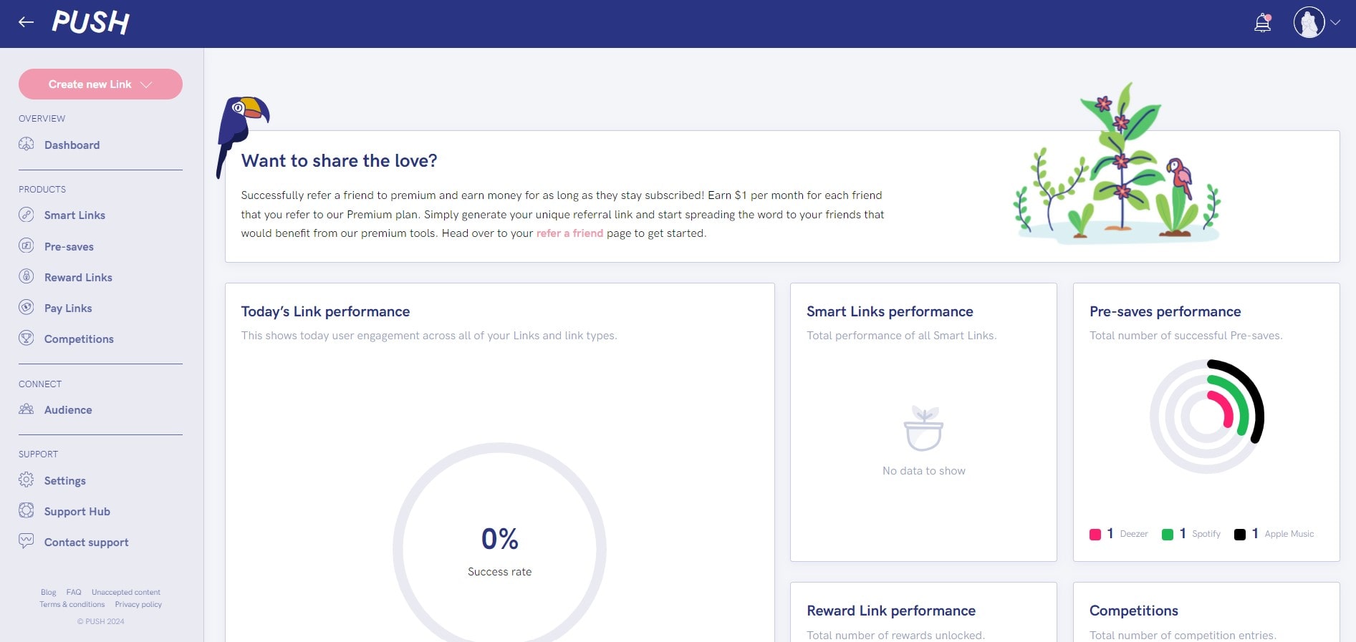Click the Deezer color swatch in Pre-saves legend
Screen dimensions: 1356x642
(x=1095, y=533)
